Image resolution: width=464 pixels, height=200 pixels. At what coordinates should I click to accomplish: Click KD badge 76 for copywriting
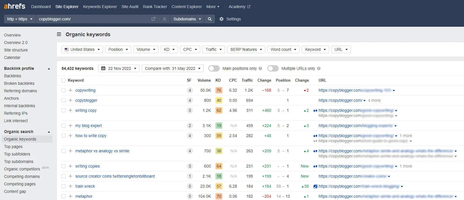click(219, 90)
